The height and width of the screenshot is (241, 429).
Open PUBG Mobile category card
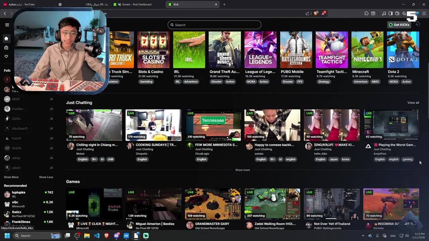296,50
